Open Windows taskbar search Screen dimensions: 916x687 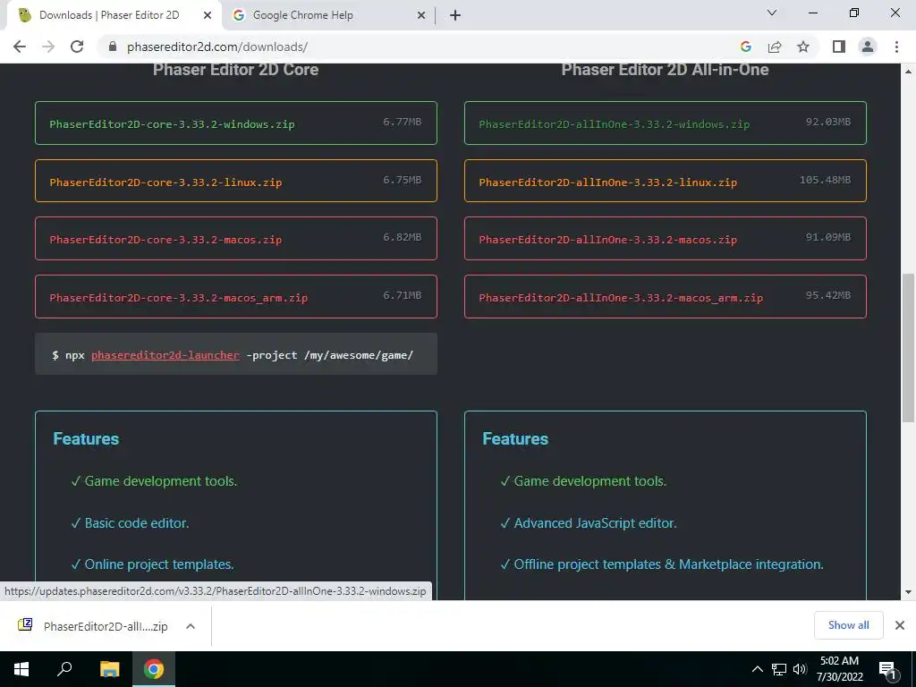(x=64, y=669)
